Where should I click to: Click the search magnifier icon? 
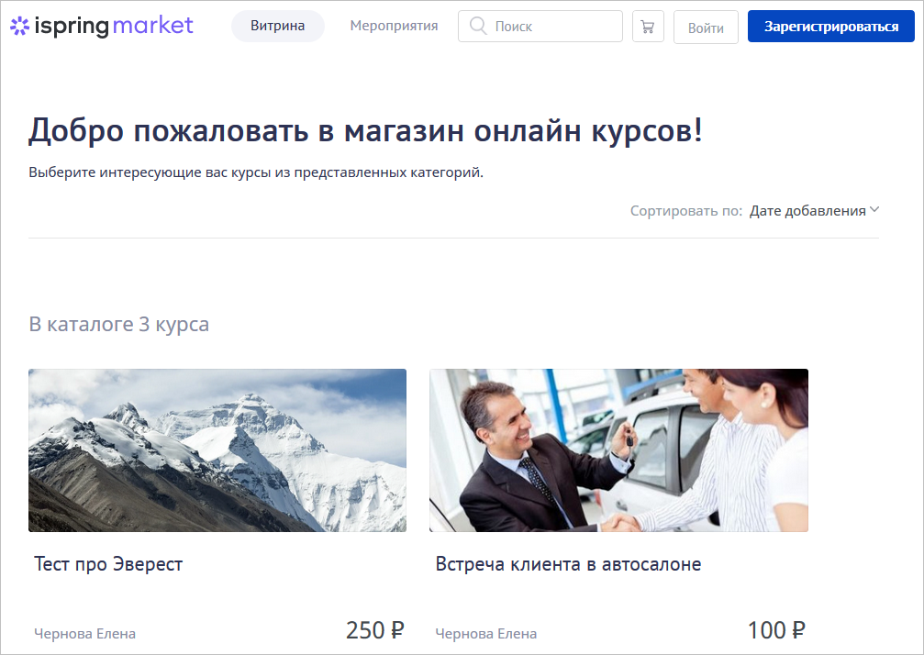point(478,26)
